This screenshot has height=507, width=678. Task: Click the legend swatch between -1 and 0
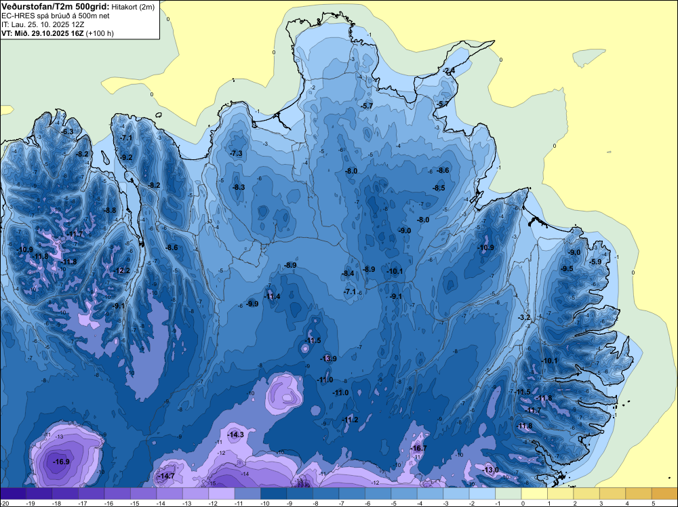coord(509,493)
